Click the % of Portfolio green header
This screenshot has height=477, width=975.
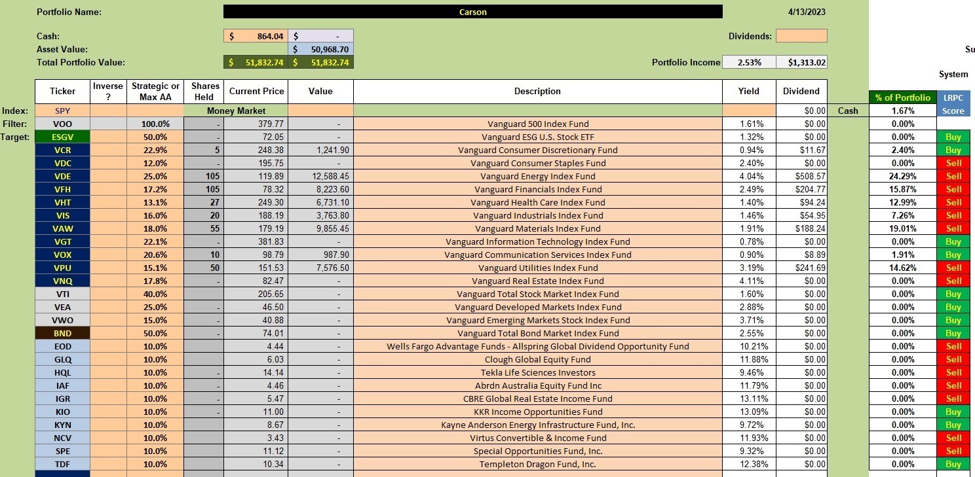click(x=902, y=97)
